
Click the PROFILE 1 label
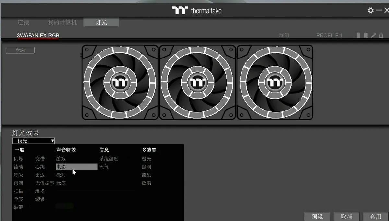click(329, 35)
